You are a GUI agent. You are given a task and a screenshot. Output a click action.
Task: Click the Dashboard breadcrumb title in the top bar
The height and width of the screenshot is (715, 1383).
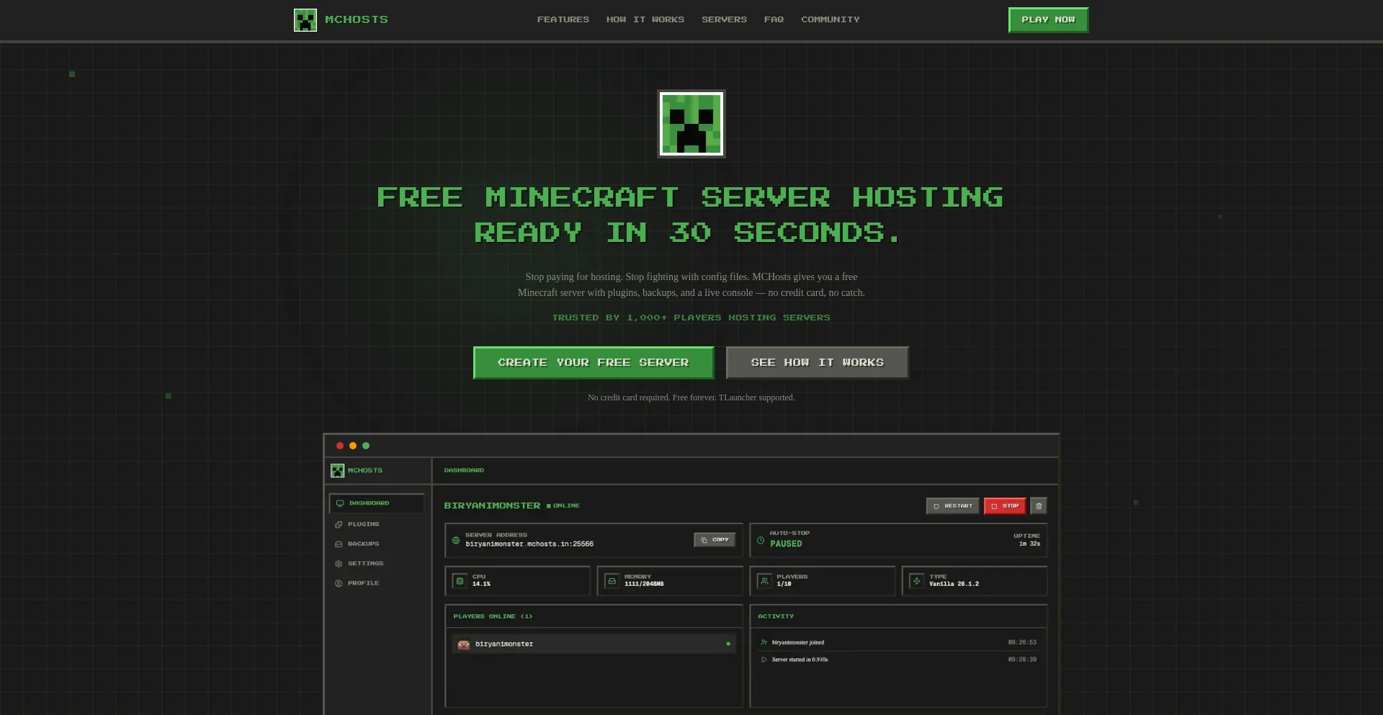464,470
